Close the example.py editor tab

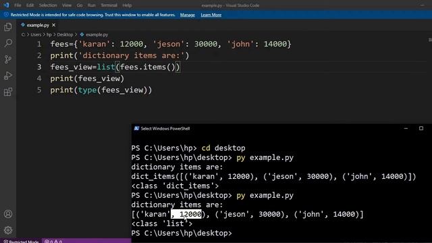point(54,25)
